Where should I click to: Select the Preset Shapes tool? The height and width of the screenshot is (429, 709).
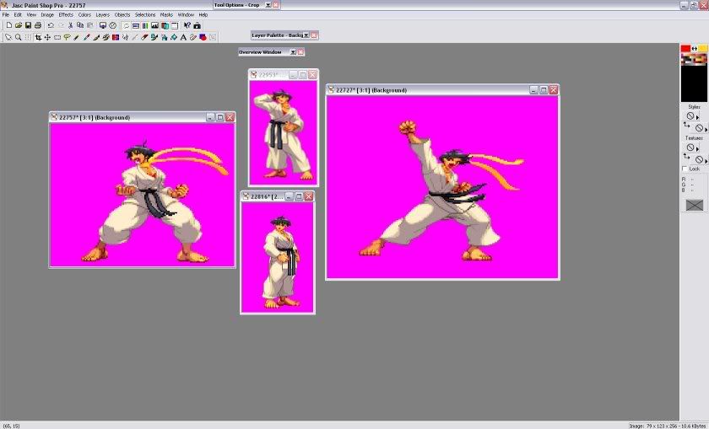point(203,37)
